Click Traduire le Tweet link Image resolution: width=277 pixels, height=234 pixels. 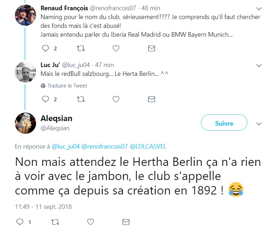(67, 86)
